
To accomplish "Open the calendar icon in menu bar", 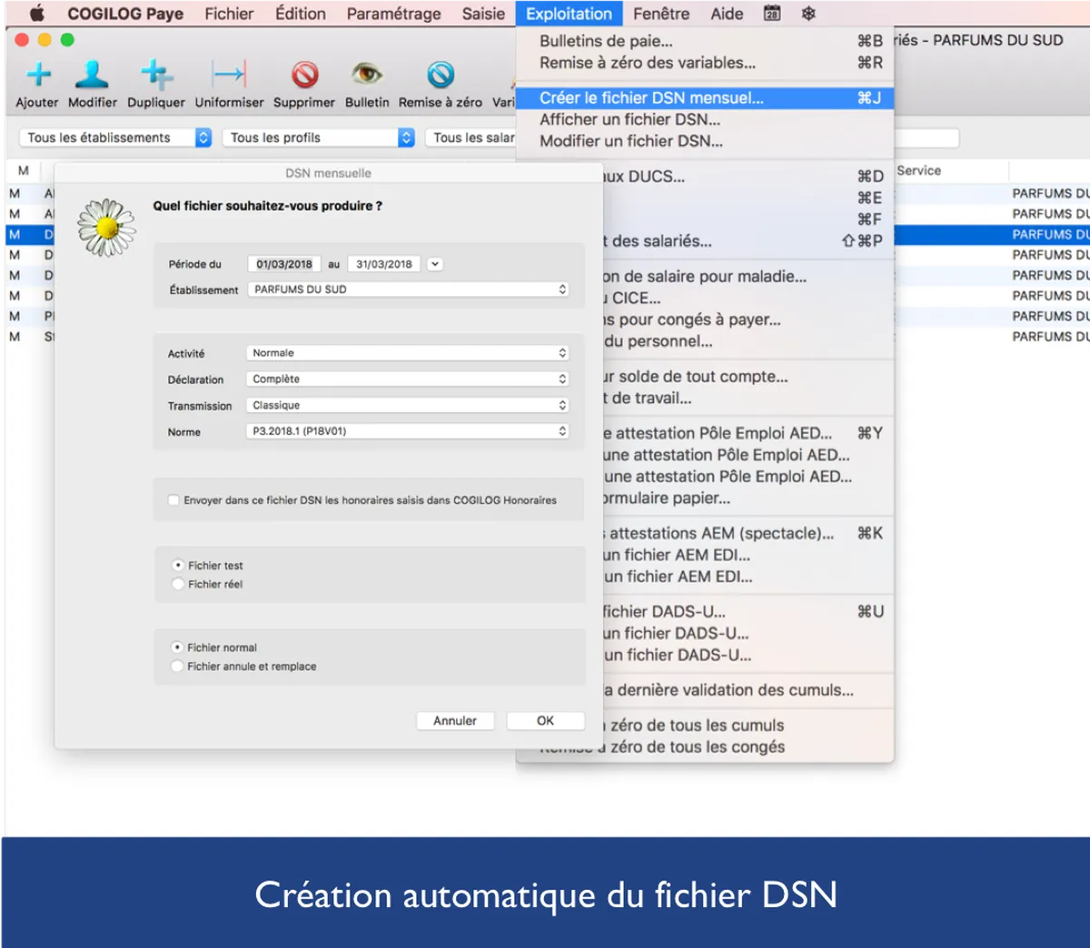I will tap(772, 14).
